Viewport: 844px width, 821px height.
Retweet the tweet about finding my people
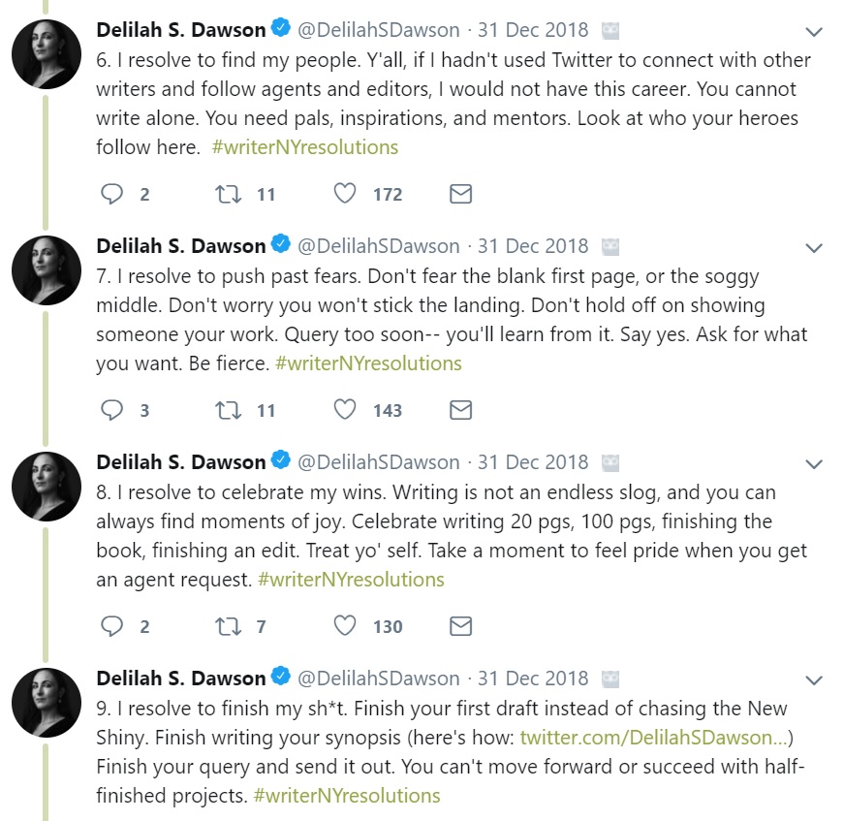coord(228,195)
